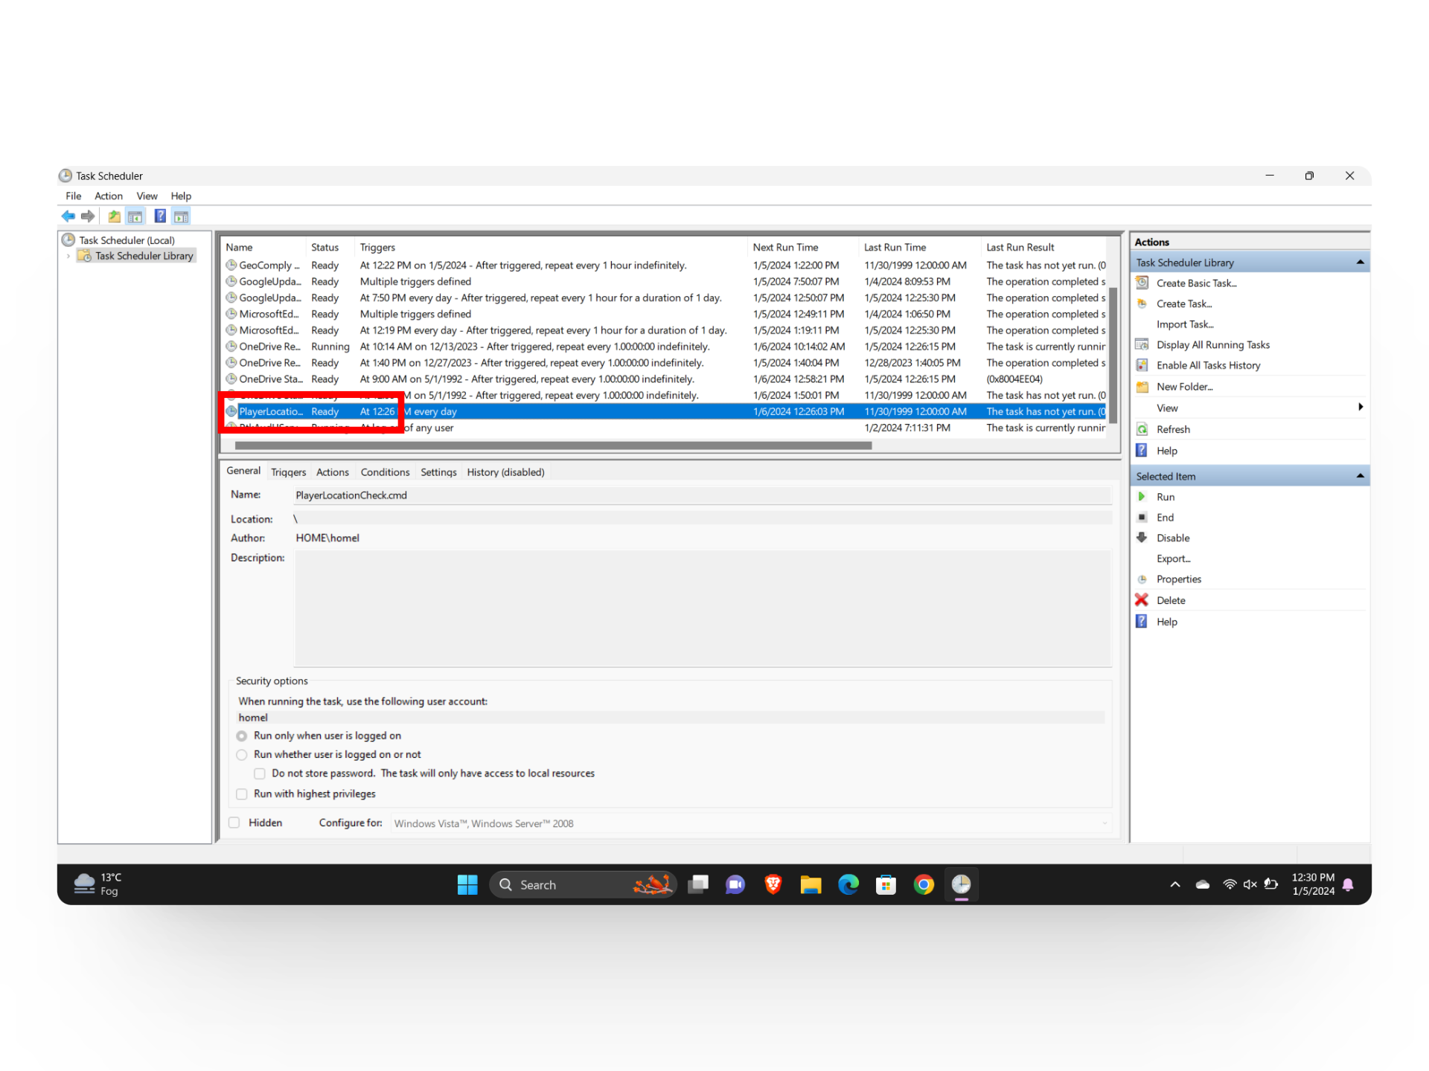Expand the Task Scheduler Library tree node
The width and height of the screenshot is (1429, 1071).
coord(68,256)
